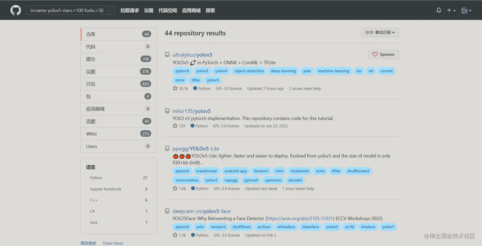Go to 议题 in top navigation
This screenshot has width=482, height=246.
click(149, 11)
